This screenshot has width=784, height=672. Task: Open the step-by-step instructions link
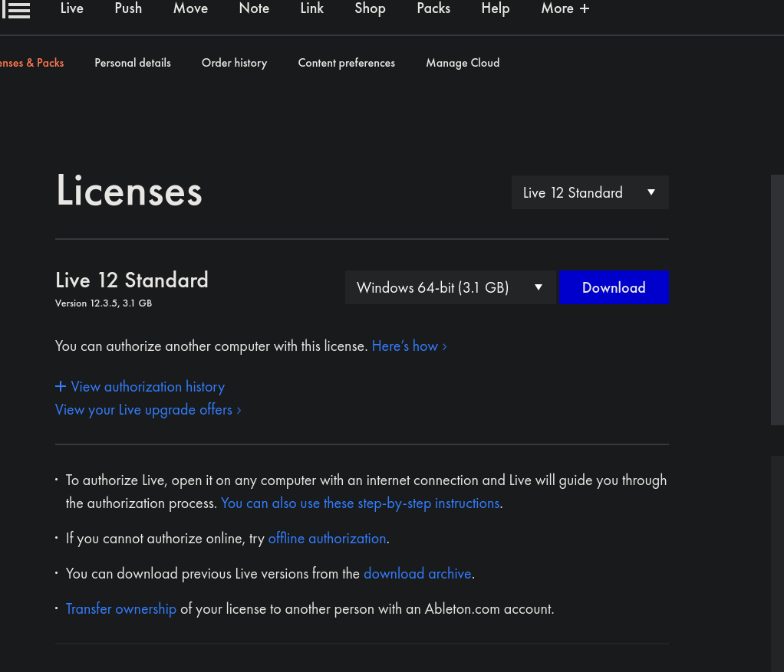coord(360,503)
